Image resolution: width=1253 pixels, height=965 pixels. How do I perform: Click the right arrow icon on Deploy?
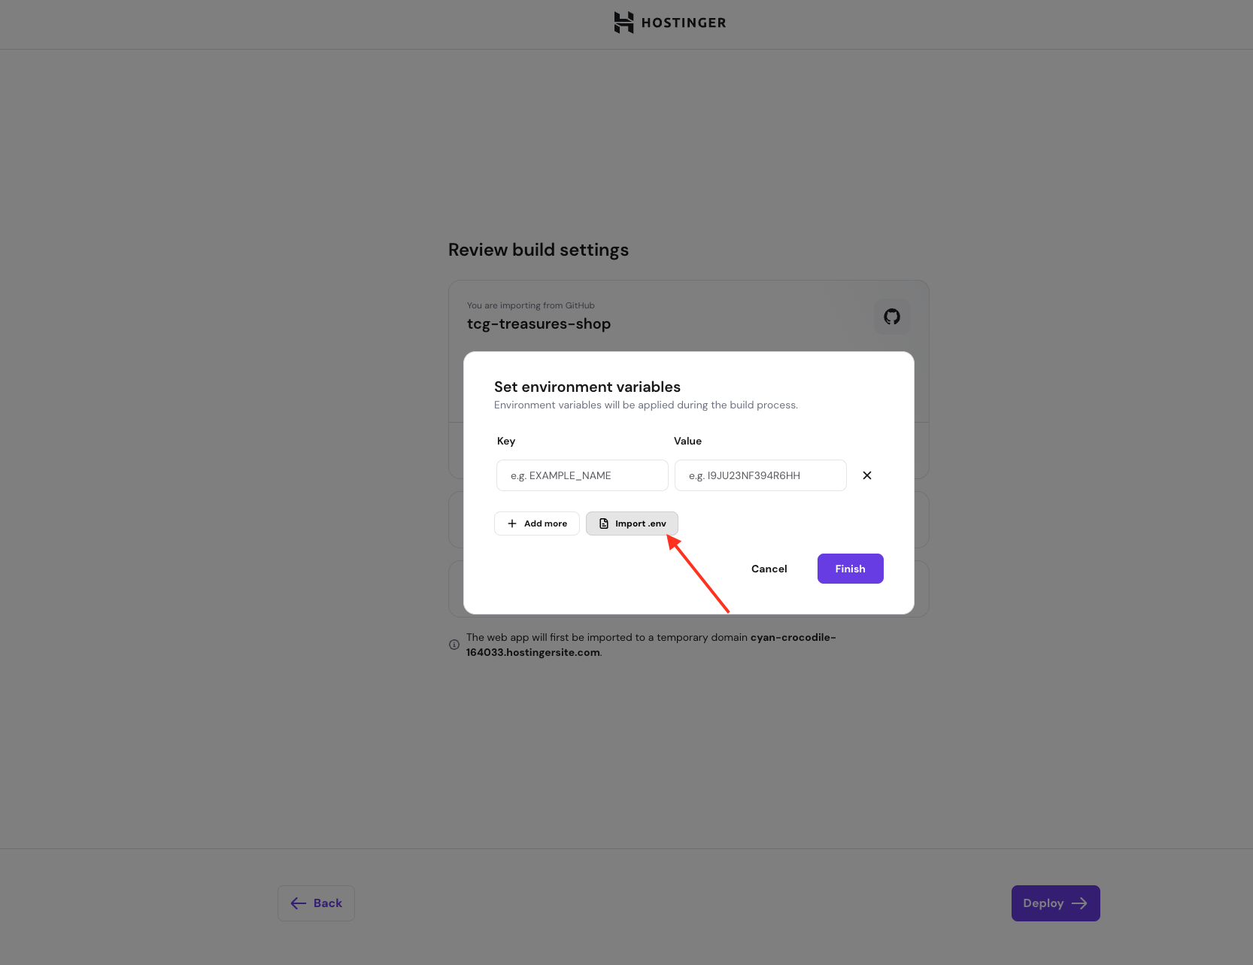[1079, 903]
